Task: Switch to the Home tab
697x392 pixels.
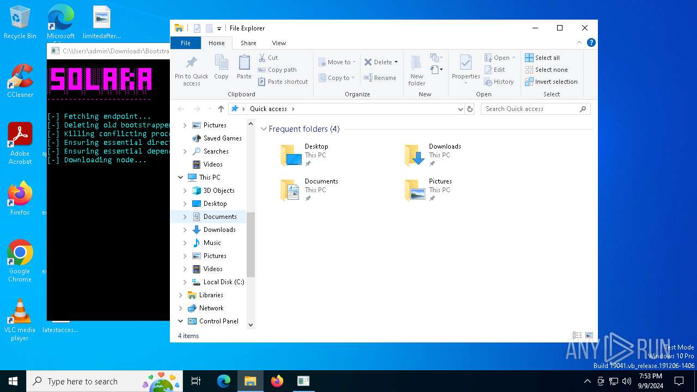Action: (x=216, y=43)
